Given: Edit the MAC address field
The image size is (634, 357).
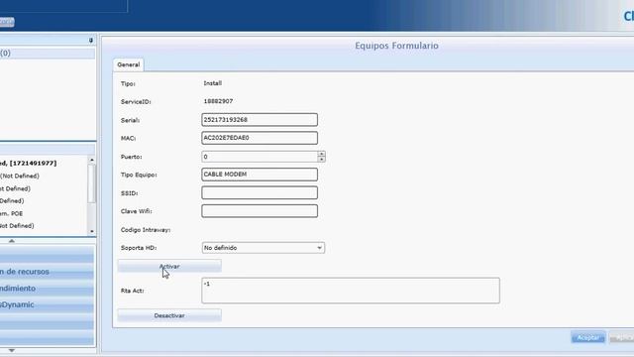Looking at the screenshot, I should pyautogui.click(x=260, y=138).
